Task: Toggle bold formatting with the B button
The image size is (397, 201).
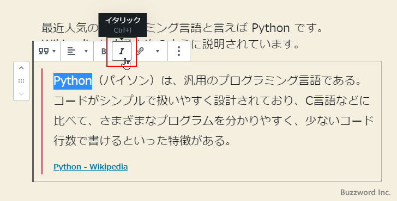Action: point(104,51)
